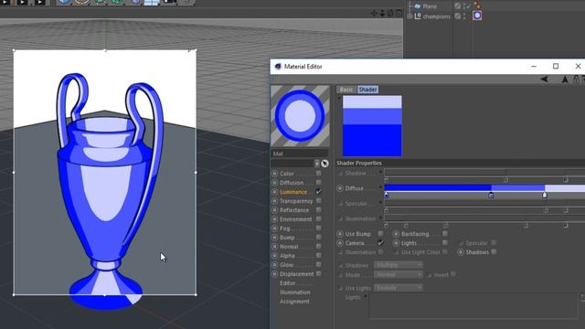Click the back arrow in Material Editor
The width and height of the screenshot is (585, 329).
[545, 80]
